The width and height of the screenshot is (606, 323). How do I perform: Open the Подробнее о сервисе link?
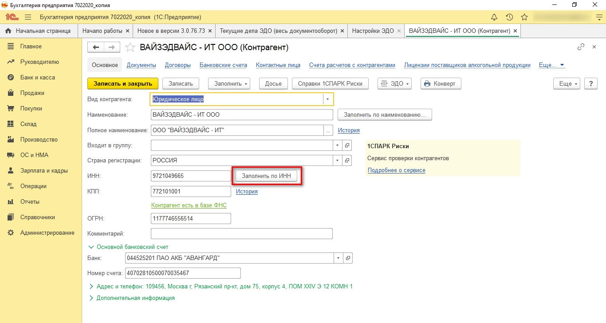coord(397,170)
